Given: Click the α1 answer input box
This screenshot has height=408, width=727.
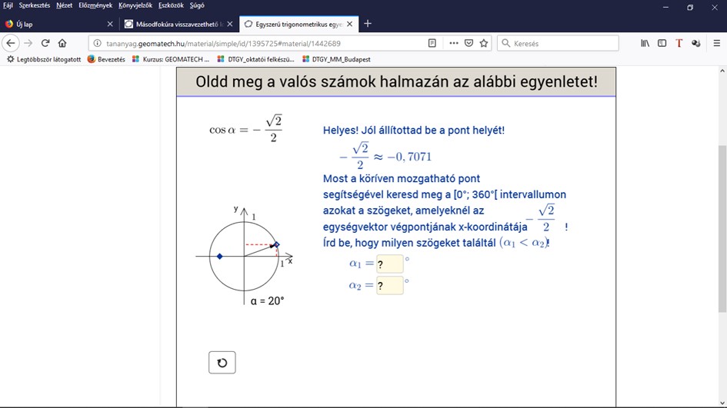Looking at the screenshot, I should pos(389,264).
